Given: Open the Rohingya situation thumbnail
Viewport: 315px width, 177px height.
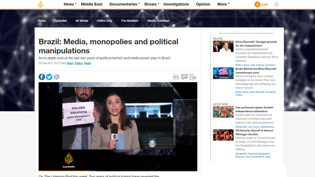Looking at the screenshot, I should coord(223,135).
